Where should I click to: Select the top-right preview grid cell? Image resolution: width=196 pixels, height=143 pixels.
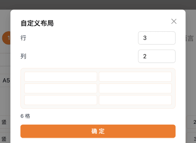[135, 77]
